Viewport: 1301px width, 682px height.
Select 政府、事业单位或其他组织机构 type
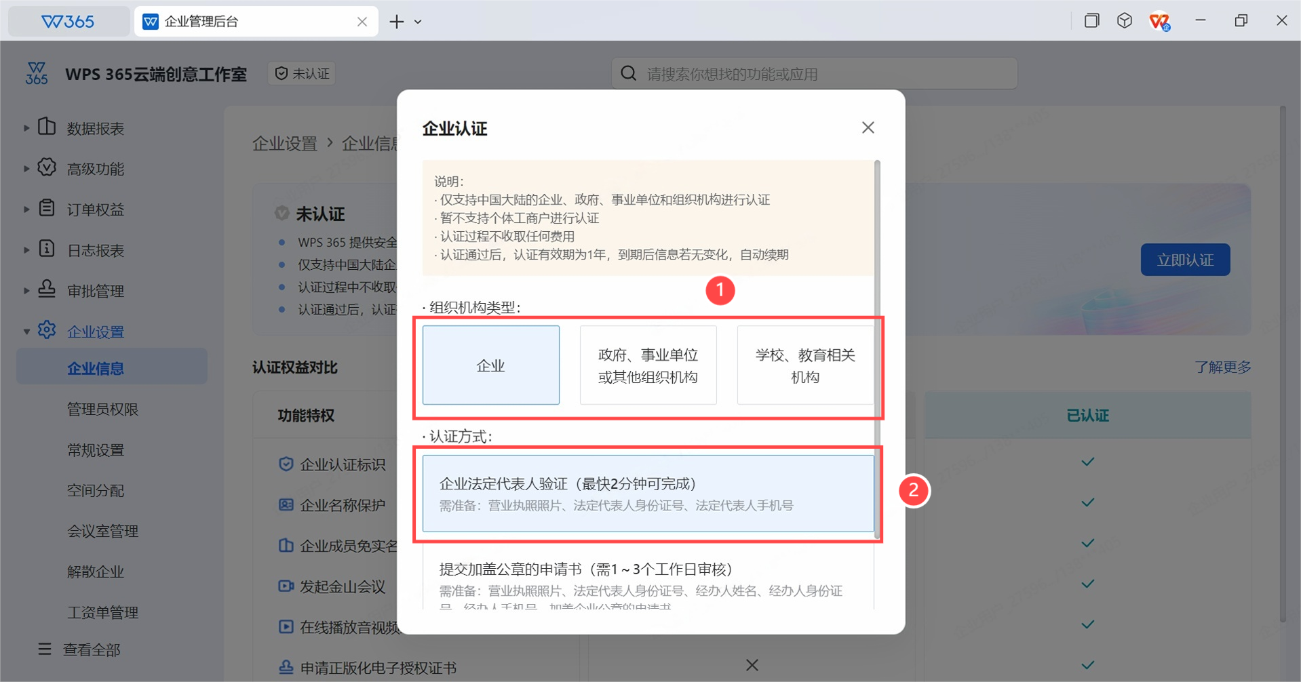[x=648, y=365]
